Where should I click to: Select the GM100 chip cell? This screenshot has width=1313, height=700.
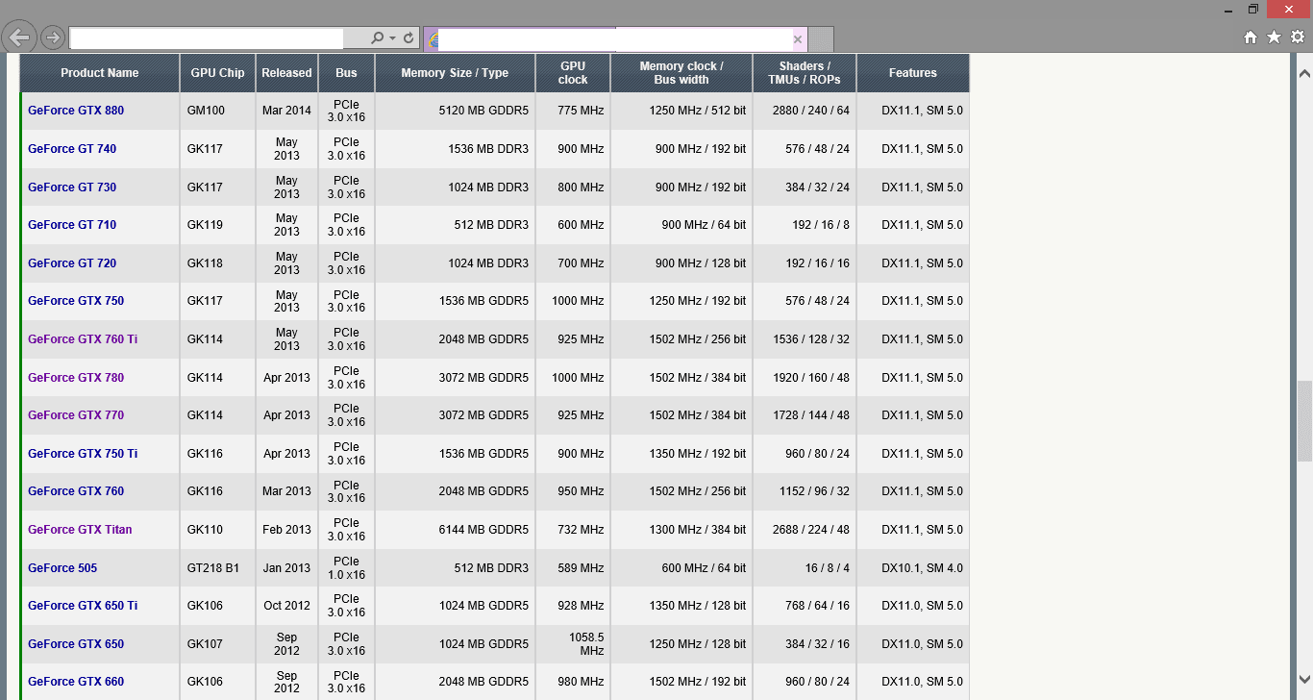[217, 111]
